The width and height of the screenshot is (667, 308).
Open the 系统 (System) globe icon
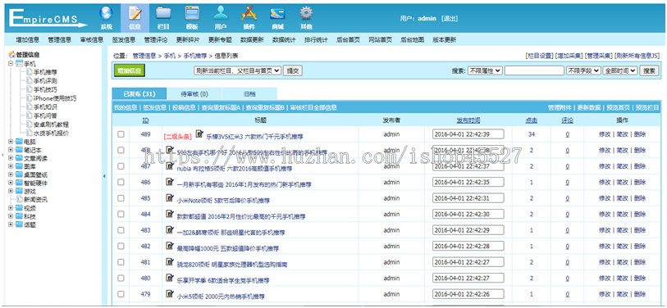tap(107, 14)
